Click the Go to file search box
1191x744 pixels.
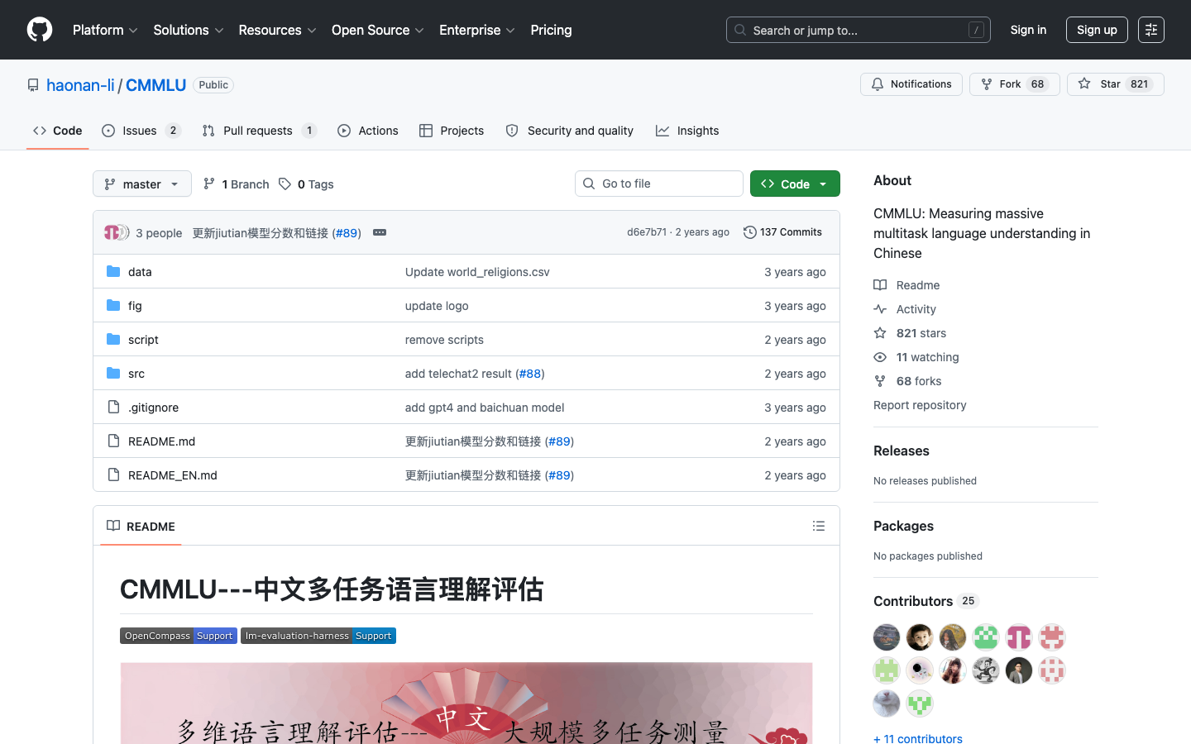pos(659,184)
